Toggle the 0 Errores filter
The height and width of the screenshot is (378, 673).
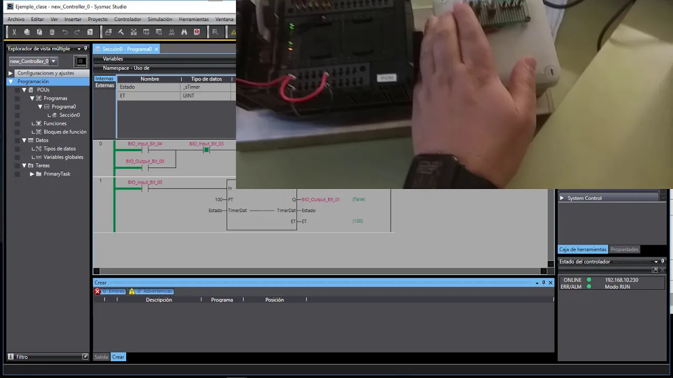(110, 291)
